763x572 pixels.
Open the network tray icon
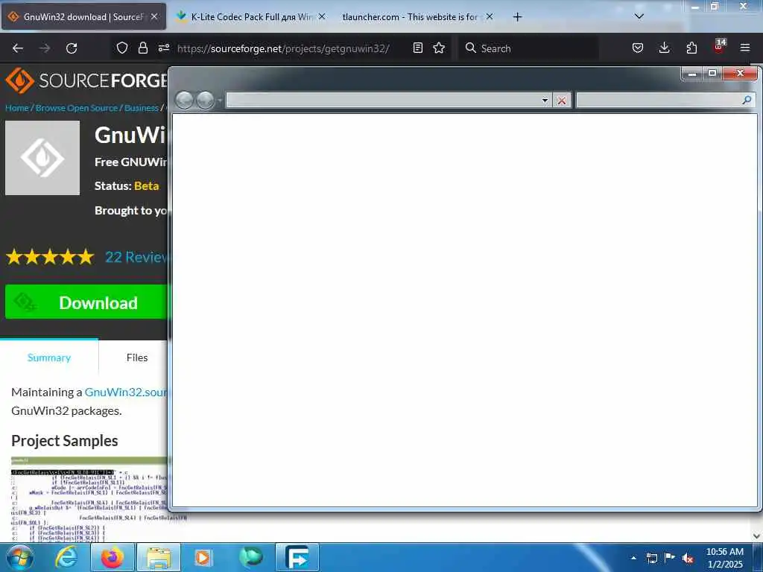click(651, 558)
